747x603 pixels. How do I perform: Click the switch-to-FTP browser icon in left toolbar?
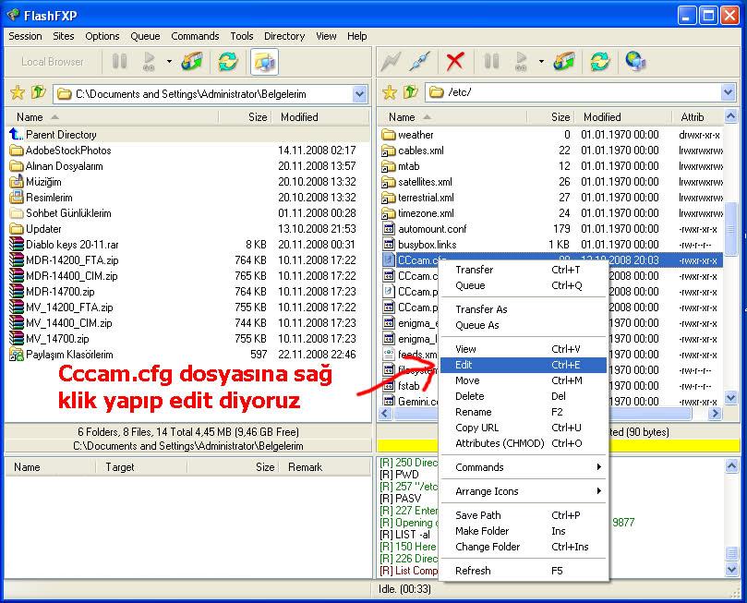(x=264, y=62)
